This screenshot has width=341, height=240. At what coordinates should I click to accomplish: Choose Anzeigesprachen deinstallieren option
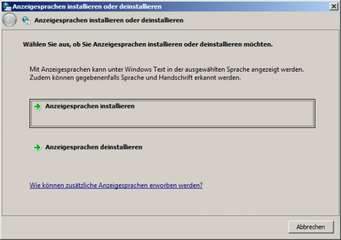coord(172,154)
